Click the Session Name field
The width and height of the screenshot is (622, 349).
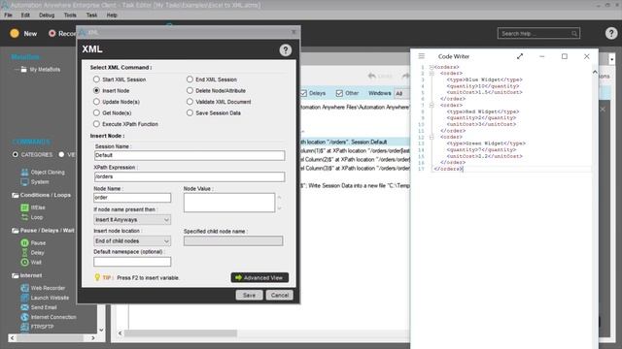[x=190, y=155]
